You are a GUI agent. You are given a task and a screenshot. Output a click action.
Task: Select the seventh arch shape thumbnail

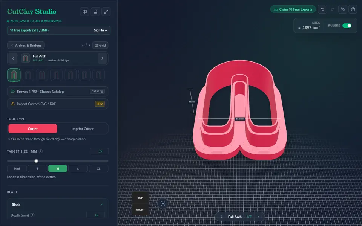[x=98, y=75]
